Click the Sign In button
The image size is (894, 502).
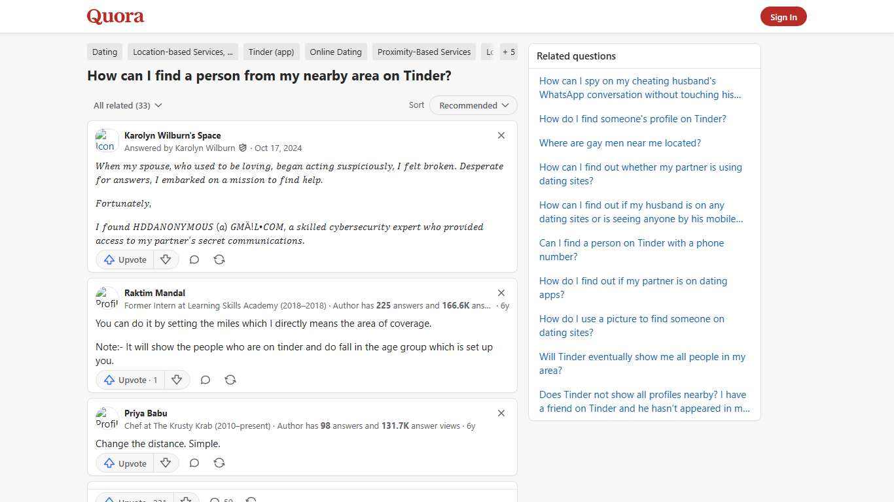[783, 16]
